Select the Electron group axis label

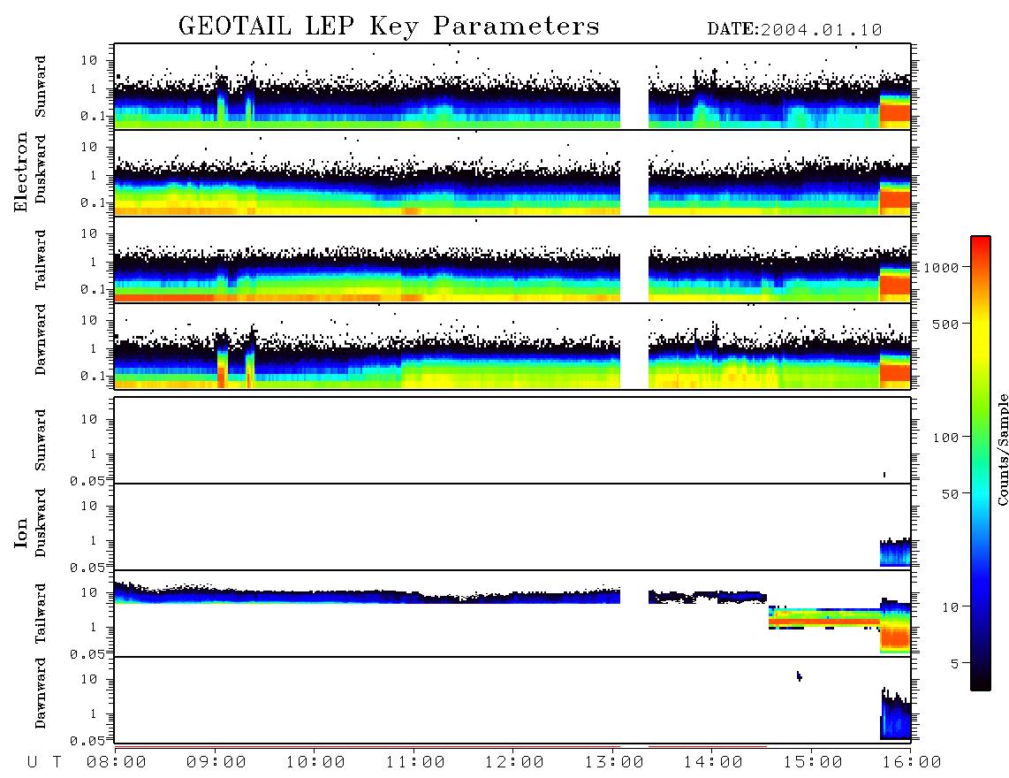[20, 172]
